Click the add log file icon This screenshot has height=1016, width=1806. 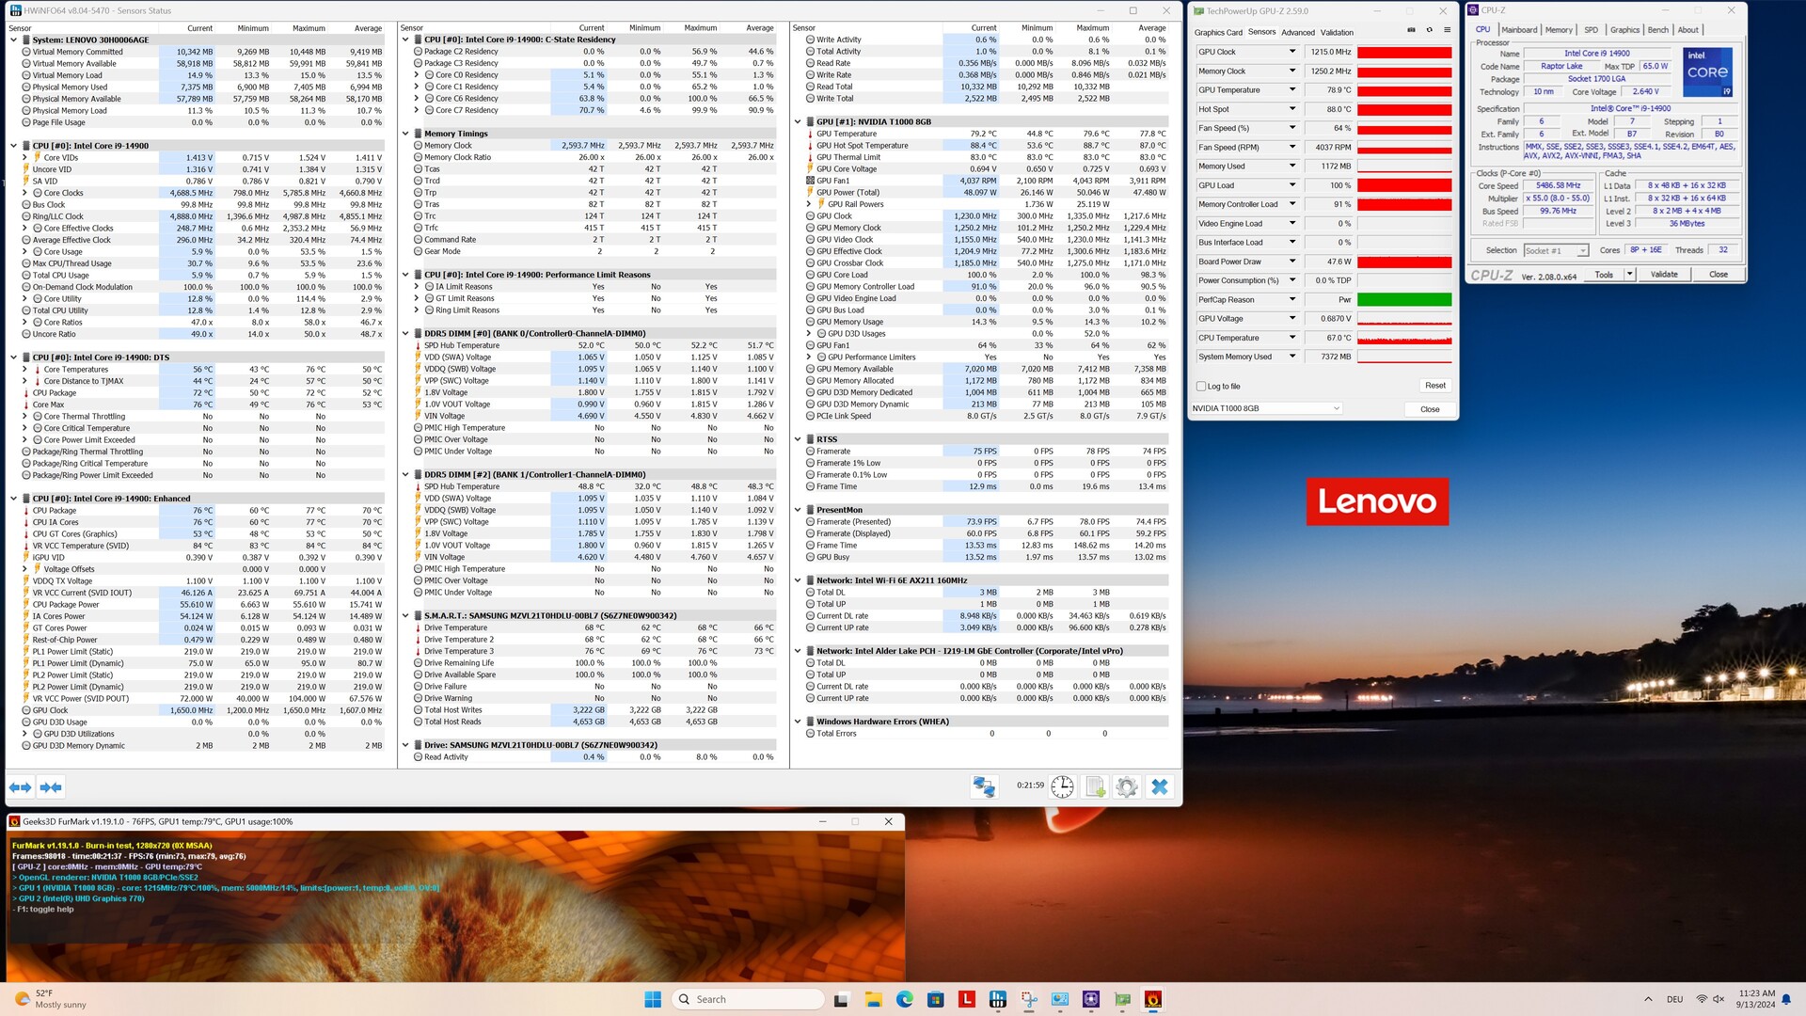click(1095, 786)
